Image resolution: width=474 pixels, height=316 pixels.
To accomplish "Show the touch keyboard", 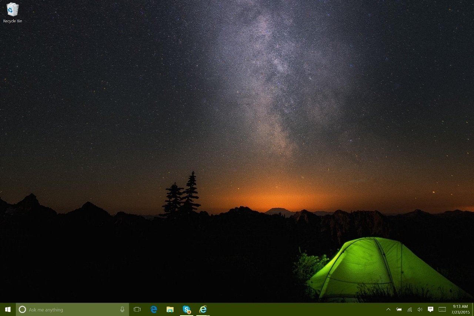I will (x=442, y=309).
